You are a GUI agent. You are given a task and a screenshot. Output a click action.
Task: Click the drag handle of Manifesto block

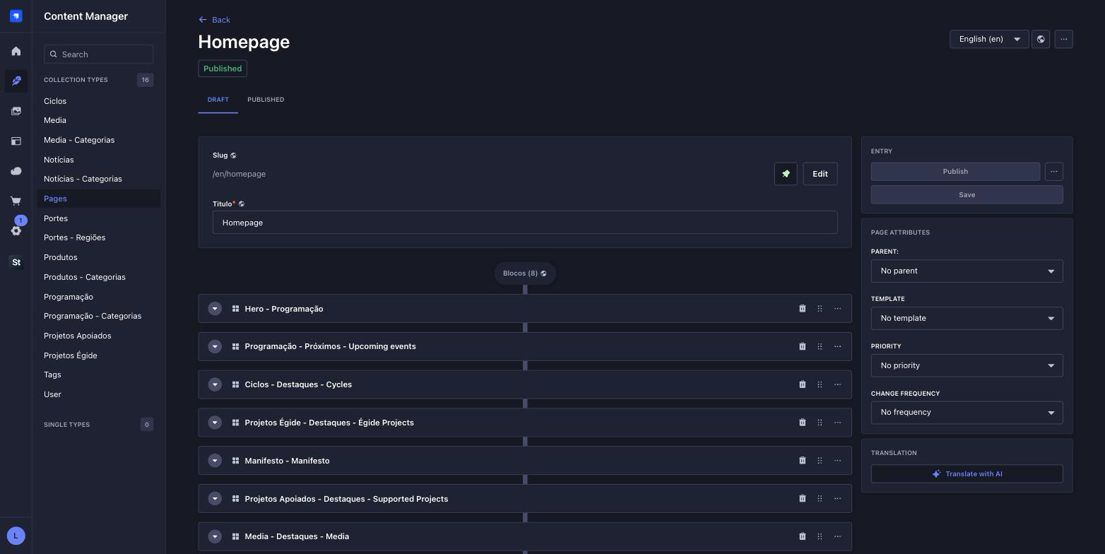[x=820, y=461]
